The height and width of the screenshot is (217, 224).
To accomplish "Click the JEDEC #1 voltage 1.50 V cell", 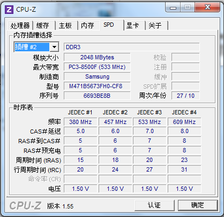I will pos(80,189).
